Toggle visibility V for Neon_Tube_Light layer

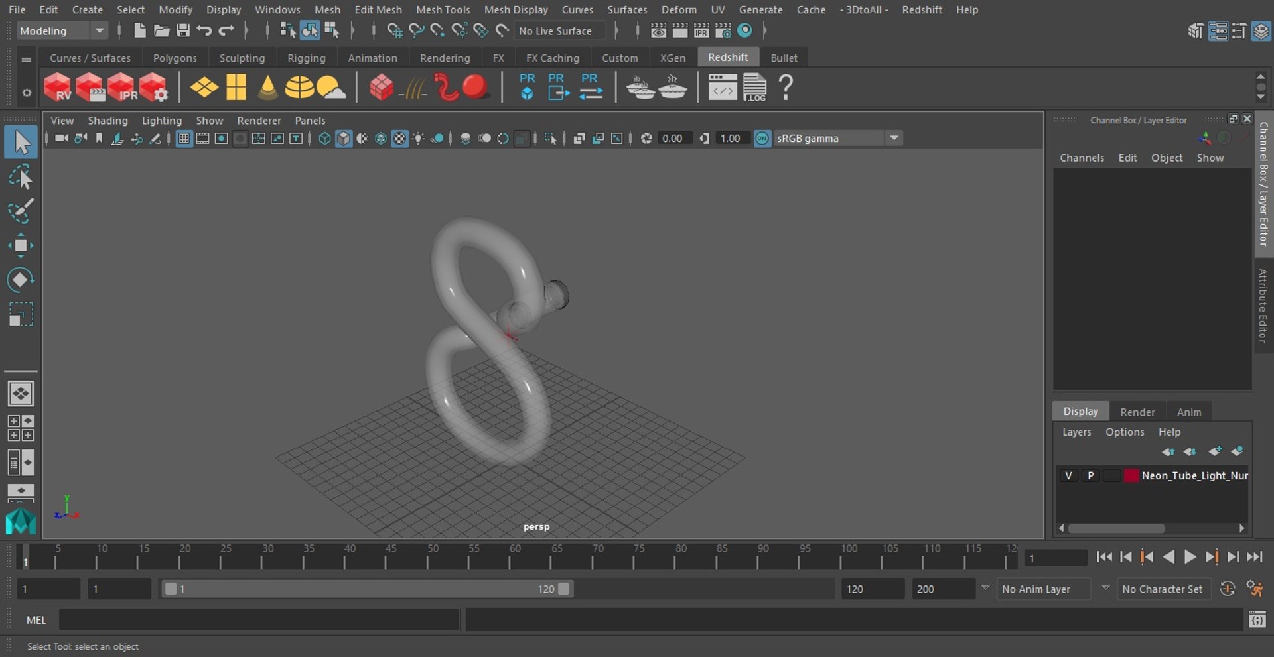click(x=1068, y=475)
